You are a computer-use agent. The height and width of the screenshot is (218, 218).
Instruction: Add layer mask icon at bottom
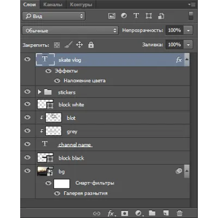(x=125, y=213)
